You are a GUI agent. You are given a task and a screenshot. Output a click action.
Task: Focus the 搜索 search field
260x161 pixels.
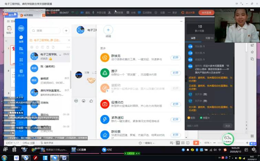[45, 31]
